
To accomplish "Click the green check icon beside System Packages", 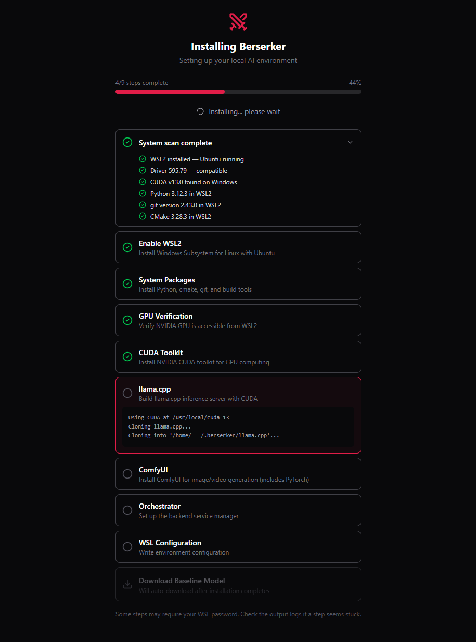I will pos(127,284).
